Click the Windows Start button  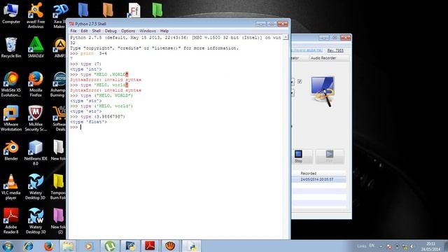8,246
